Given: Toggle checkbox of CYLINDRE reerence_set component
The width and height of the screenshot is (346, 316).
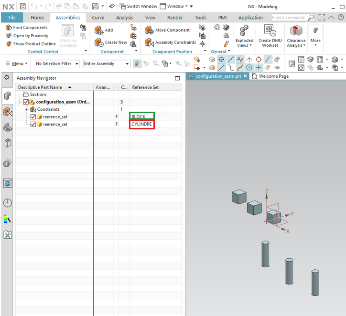Looking at the screenshot, I should tap(33, 125).
